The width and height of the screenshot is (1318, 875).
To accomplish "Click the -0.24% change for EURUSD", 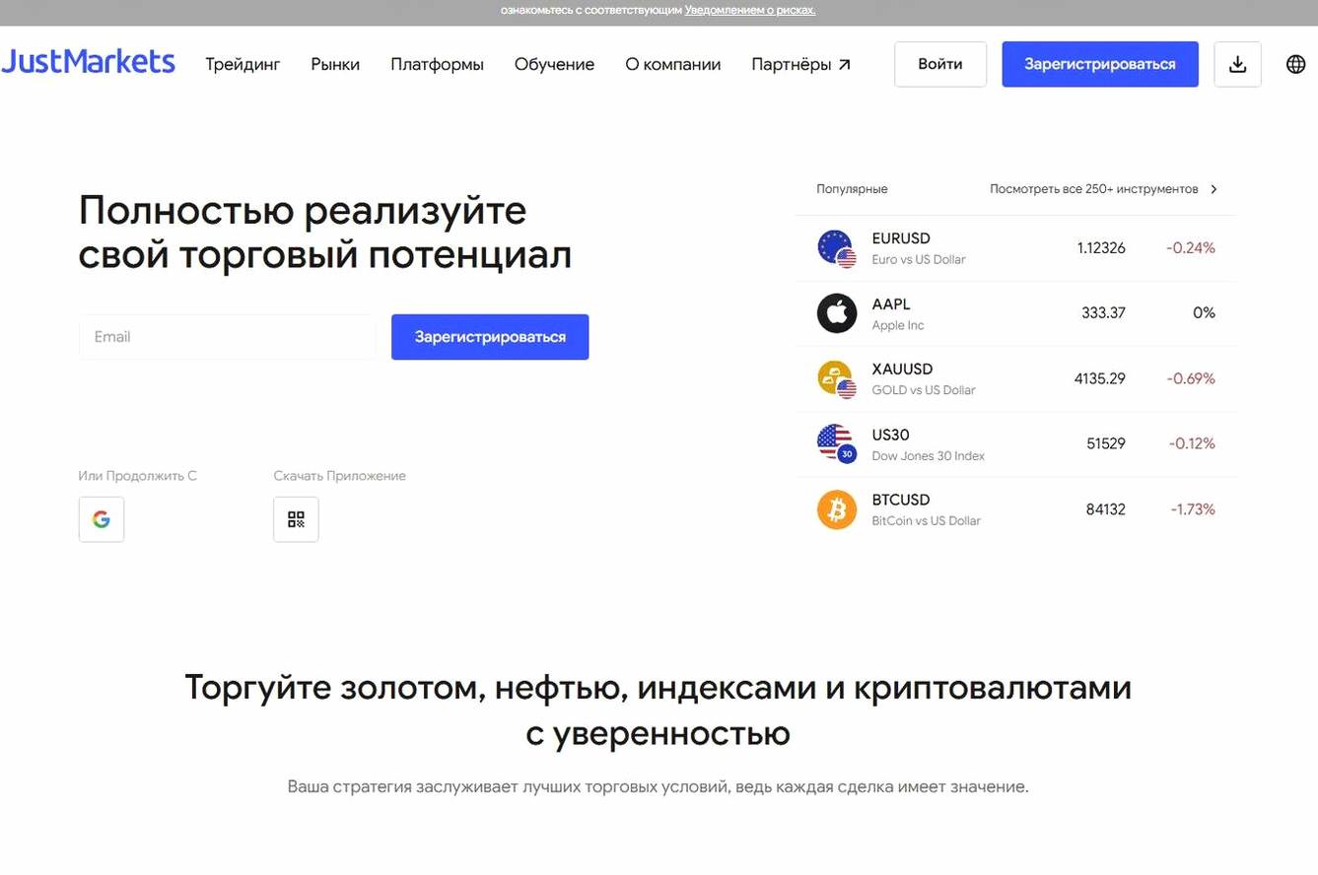I will point(1191,248).
